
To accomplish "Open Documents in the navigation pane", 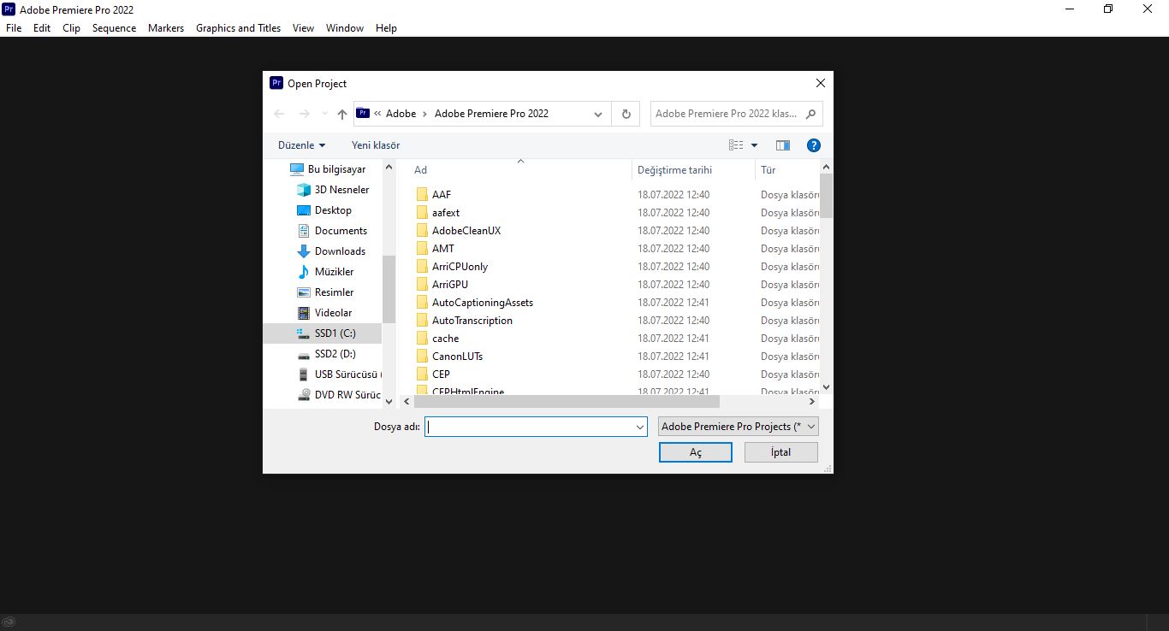I will coord(332,231).
